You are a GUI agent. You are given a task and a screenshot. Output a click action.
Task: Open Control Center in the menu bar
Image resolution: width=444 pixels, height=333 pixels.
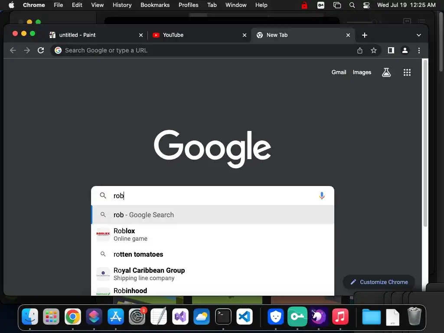click(x=366, y=5)
